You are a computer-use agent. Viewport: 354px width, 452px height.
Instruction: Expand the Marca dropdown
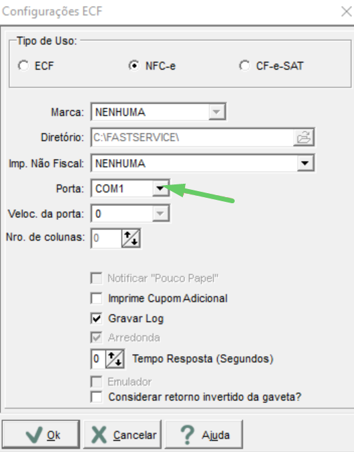pyautogui.click(x=217, y=112)
